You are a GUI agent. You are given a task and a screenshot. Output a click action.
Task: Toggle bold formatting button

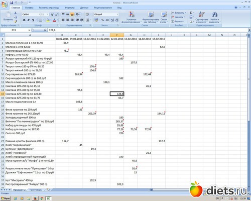(24, 20)
